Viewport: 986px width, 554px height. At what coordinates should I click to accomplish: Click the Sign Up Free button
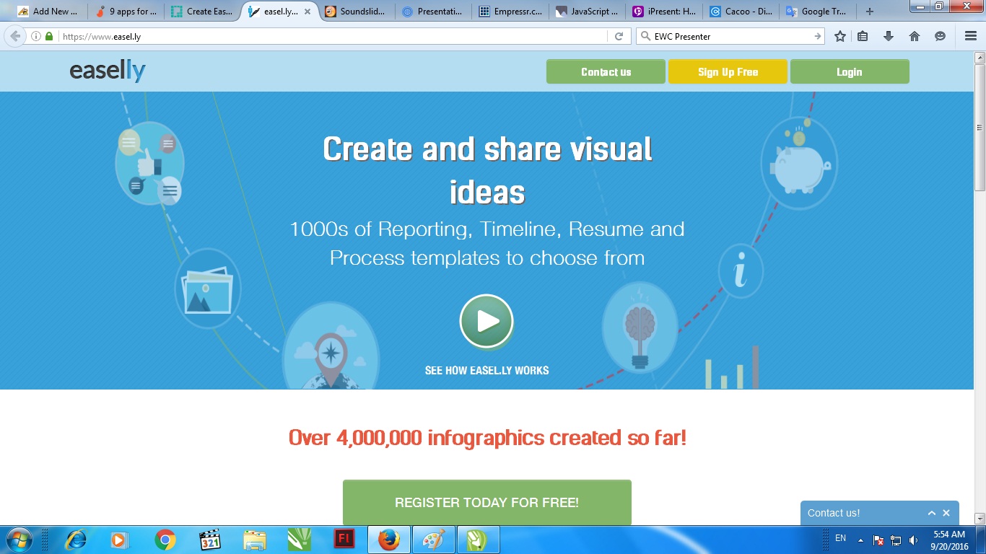(728, 71)
